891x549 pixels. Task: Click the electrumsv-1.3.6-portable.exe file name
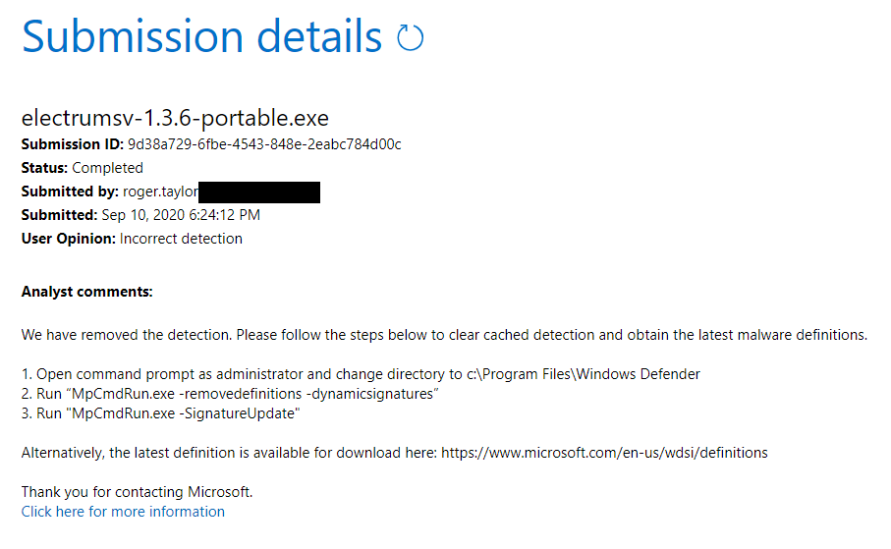coord(175,119)
